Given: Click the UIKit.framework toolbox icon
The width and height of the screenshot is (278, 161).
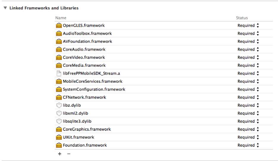Looking at the screenshot, I should [59, 138].
